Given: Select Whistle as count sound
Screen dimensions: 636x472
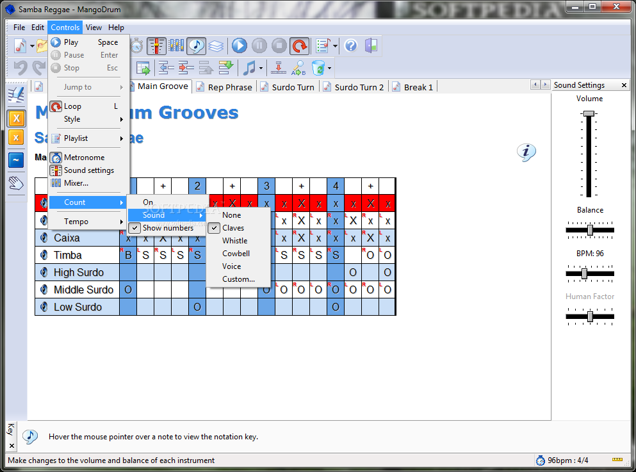Looking at the screenshot, I should (238, 240).
